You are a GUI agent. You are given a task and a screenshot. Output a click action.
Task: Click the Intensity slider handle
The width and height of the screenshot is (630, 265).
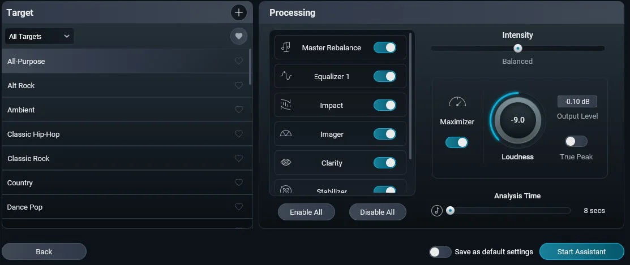pyautogui.click(x=518, y=48)
